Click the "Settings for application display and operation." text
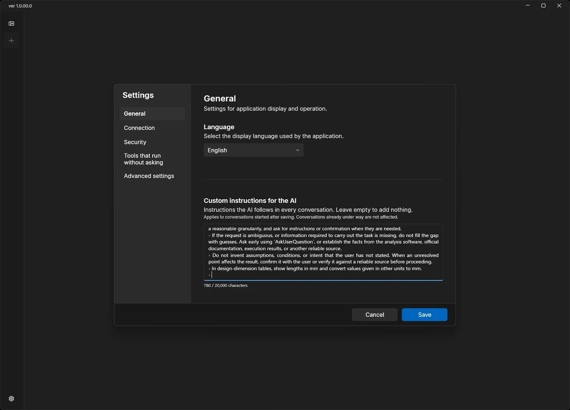The width and height of the screenshot is (570, 410). [265, 109]
